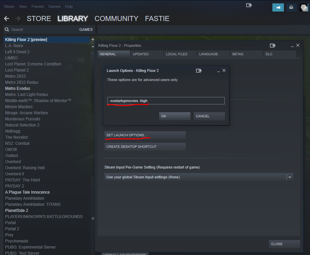Open the GAMES filter dropdown
Viewport: 310px width, 255px height.
86,30
